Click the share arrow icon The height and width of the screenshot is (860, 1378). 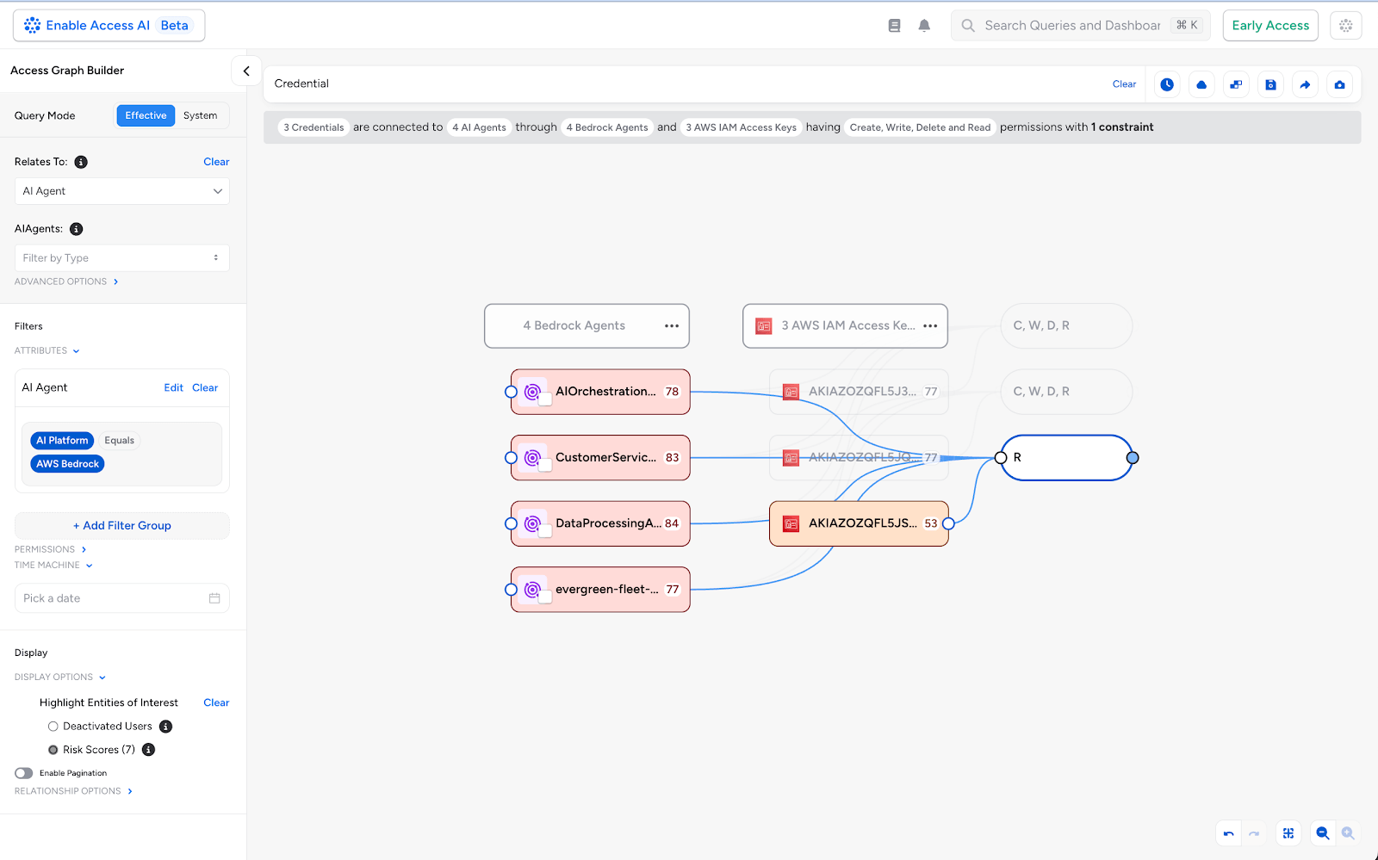point(1305,84)
